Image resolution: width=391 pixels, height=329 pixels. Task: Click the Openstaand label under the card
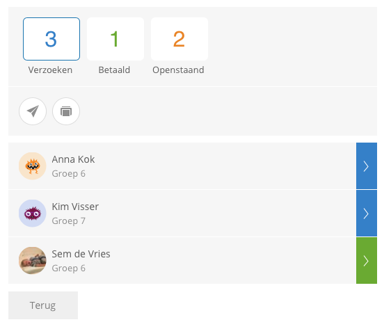(x=178, y=70)
